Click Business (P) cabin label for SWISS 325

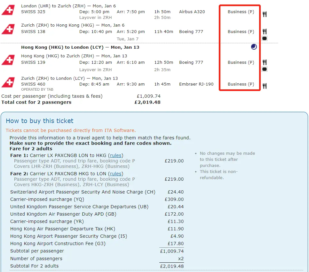241,12
